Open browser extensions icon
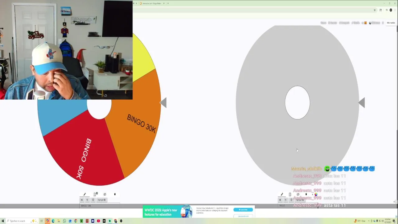Screen dimensions: 398x224 380,10
